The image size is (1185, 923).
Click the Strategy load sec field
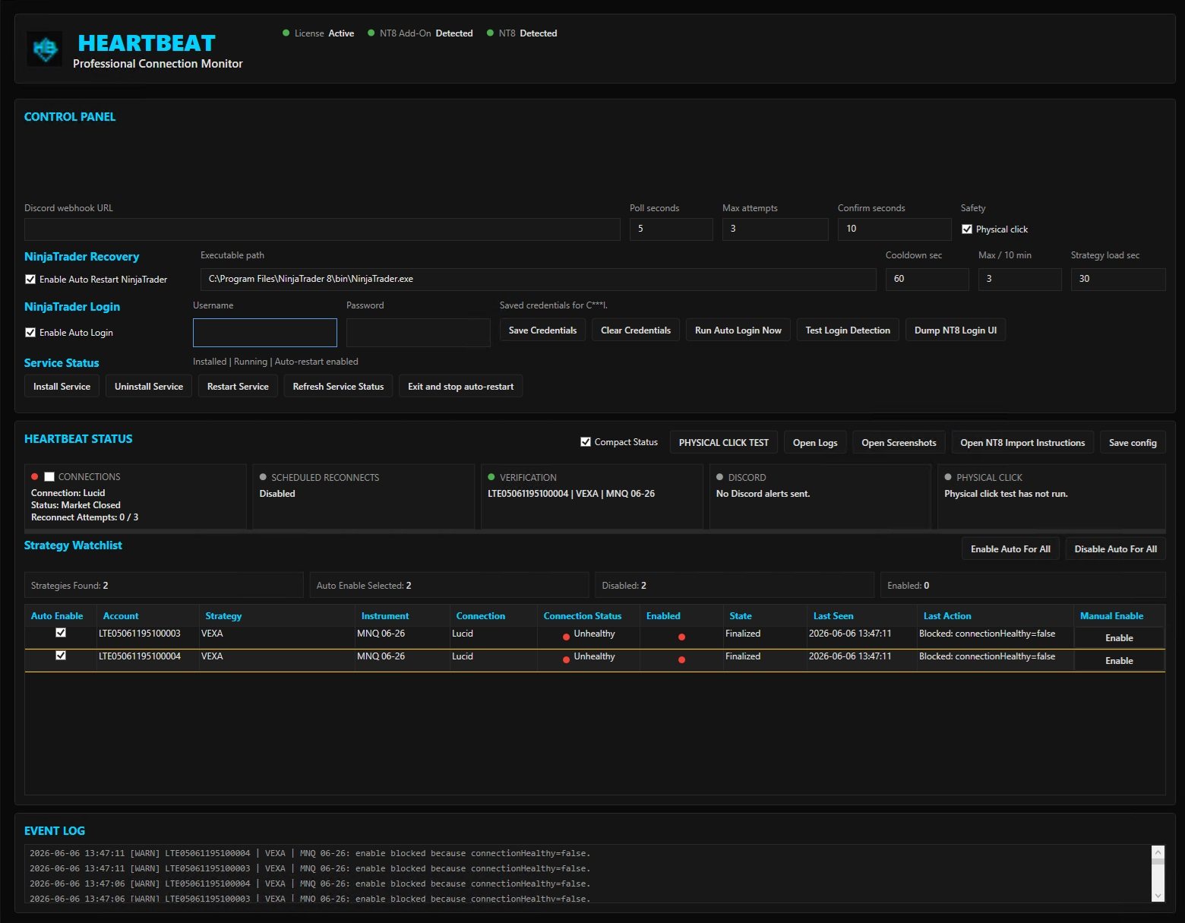coord(1118,280)
